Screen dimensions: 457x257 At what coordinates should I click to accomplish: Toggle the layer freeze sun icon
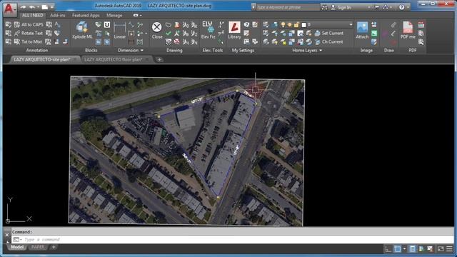click(x=290, y=25)
